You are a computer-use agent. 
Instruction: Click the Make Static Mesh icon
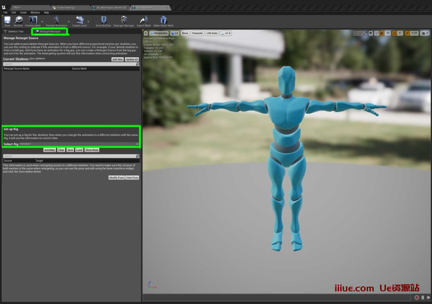(163, 21)
